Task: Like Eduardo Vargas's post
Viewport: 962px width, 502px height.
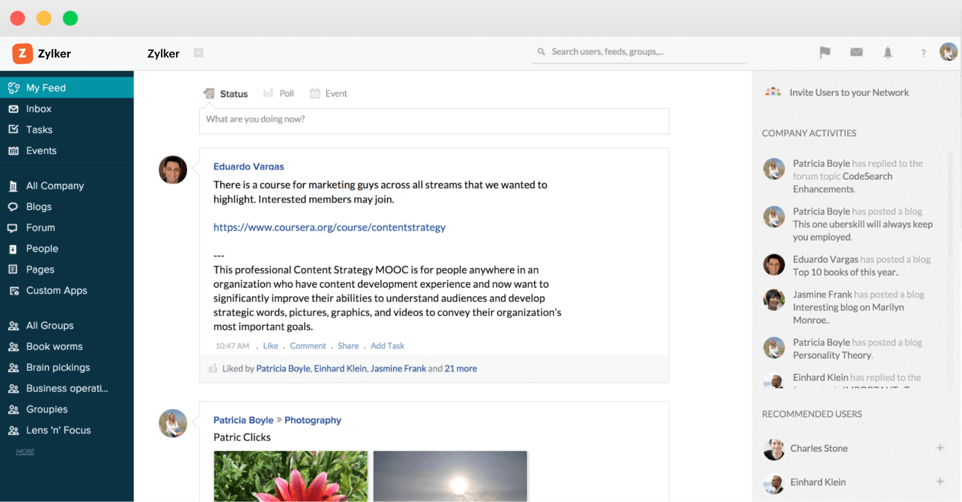Action: click(x=270, y=346)
